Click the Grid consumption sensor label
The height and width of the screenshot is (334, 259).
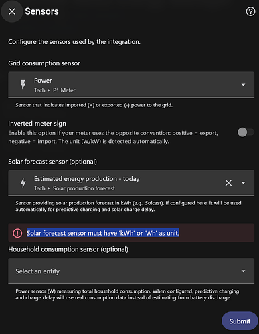pos(44,63)
